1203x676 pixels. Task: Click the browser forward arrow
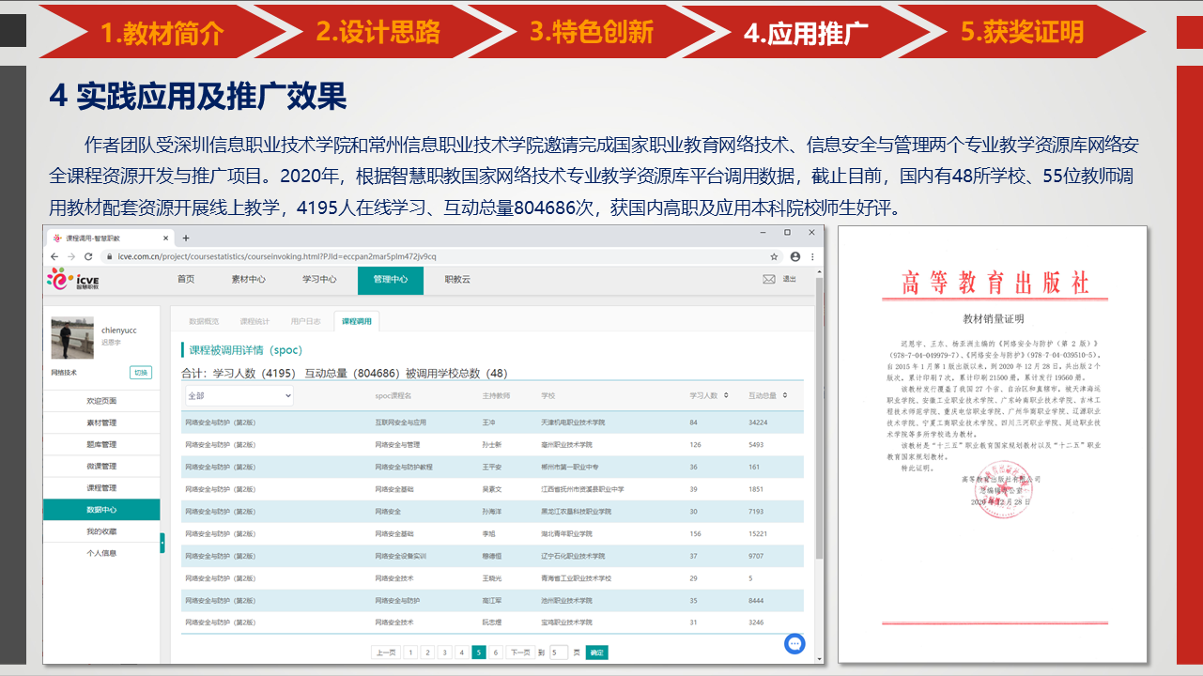point(70,256)
